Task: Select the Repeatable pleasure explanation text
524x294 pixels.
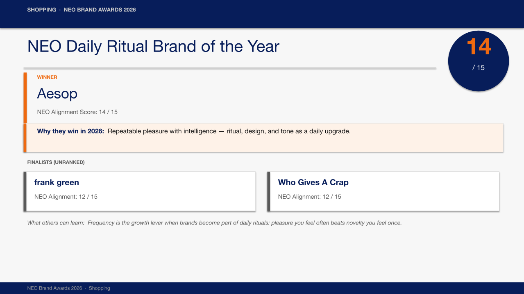Action: point(229,131)
